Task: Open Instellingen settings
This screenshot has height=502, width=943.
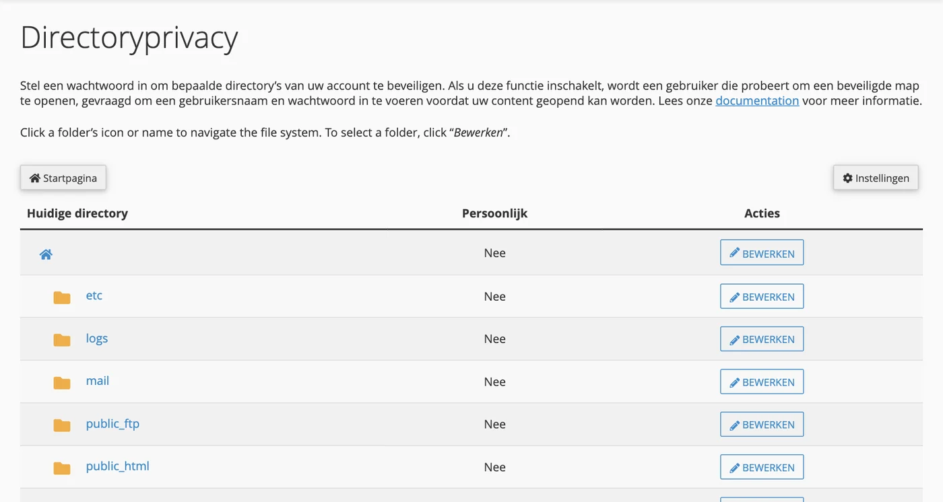Action: [876, 178]
